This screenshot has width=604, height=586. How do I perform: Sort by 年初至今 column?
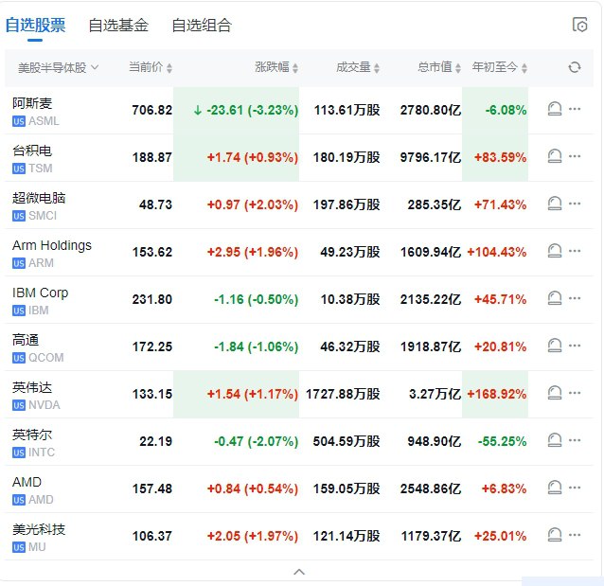click(500, 67)
